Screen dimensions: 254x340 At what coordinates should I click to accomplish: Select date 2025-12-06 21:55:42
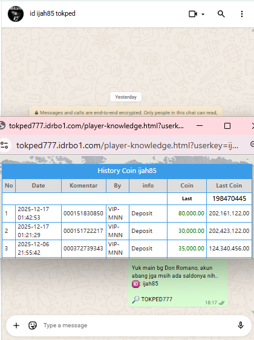coord(33,249)
